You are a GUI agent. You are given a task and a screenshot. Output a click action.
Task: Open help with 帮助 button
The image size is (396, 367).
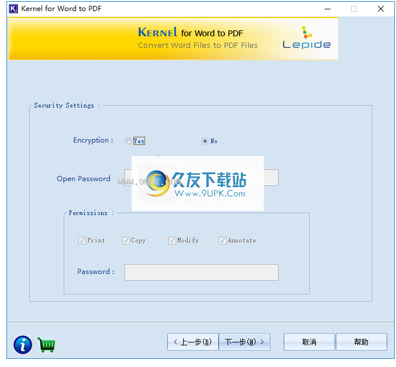point(361,342)
